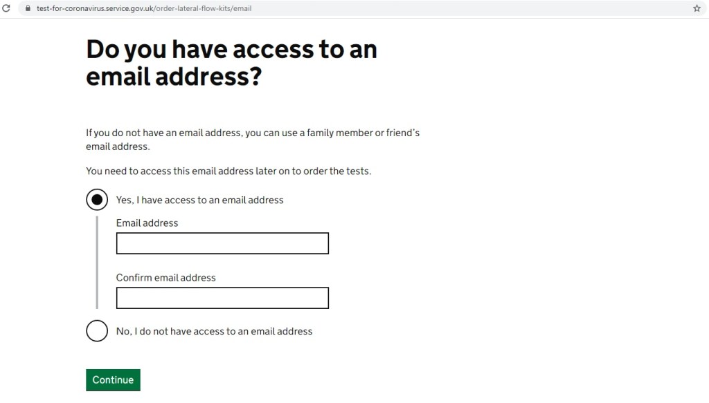
Task: Click the grey vertical bar beside email fields
Action: pyautogui.click(x=97, y=262)
